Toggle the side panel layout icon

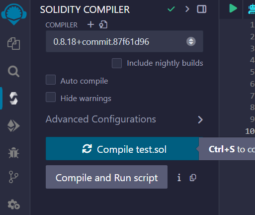(x=202, y=9)
